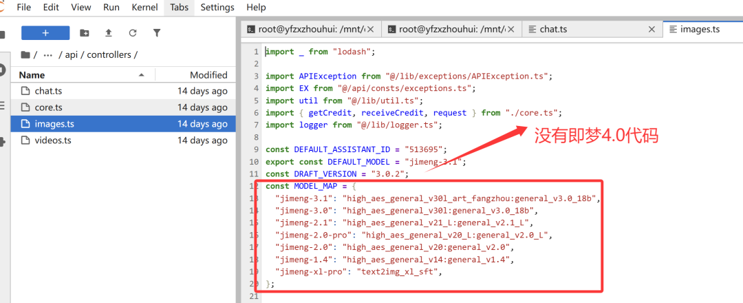Open the Edit menu
743x303 pixels.
(51, 7)
